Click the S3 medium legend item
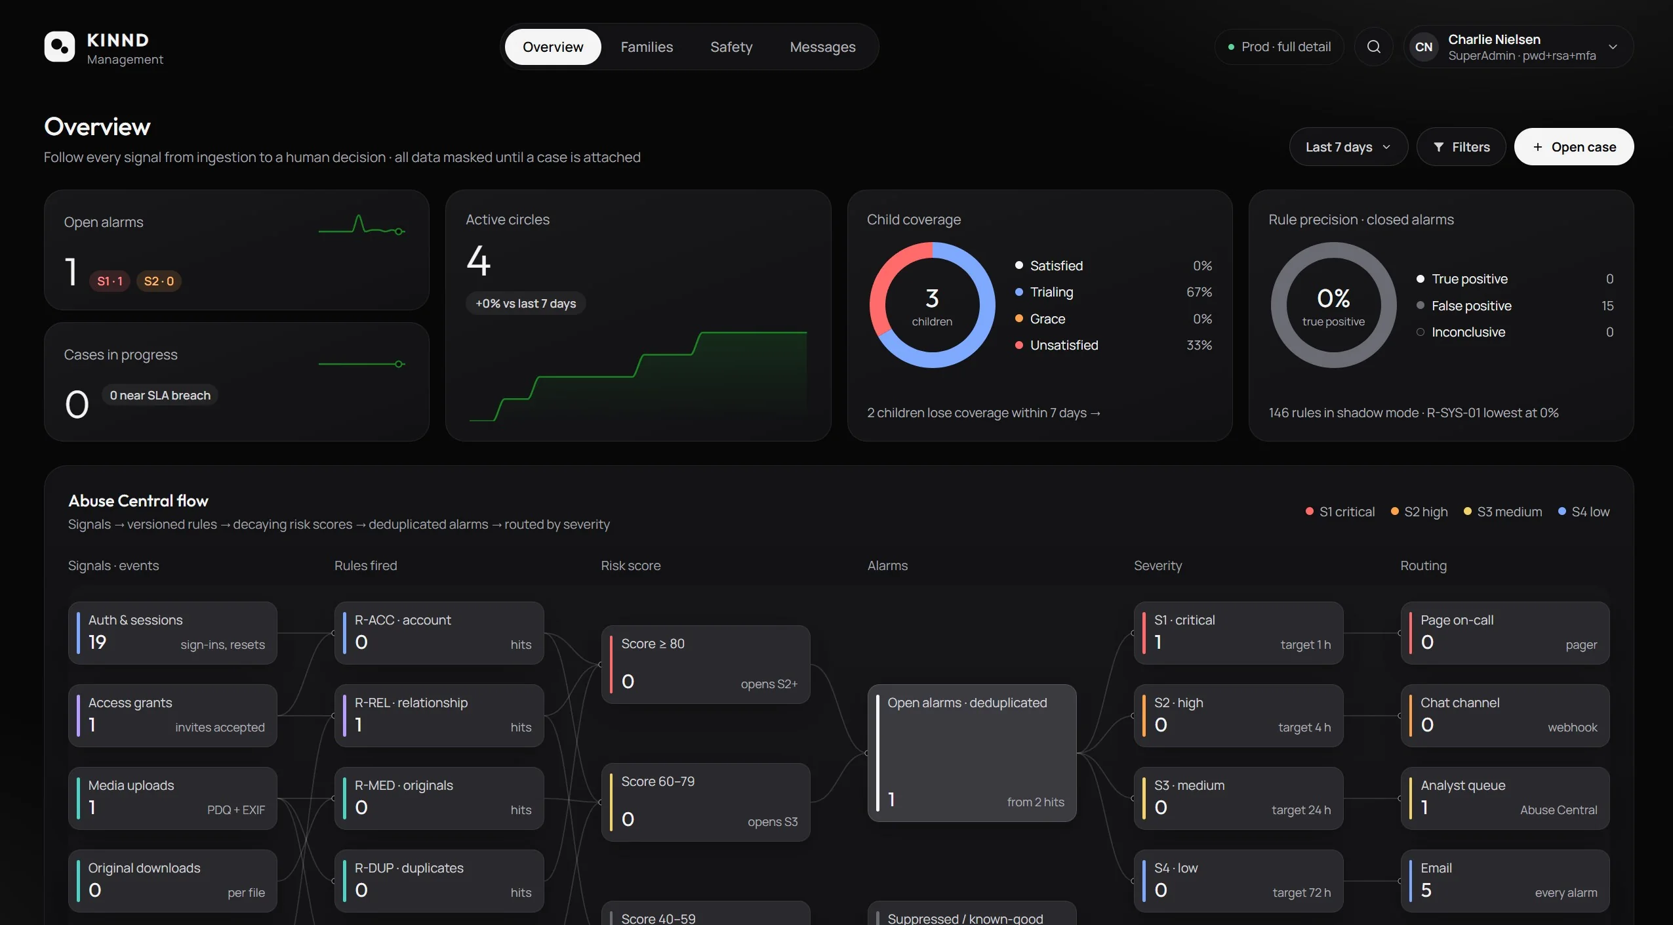 point(1502,512)
